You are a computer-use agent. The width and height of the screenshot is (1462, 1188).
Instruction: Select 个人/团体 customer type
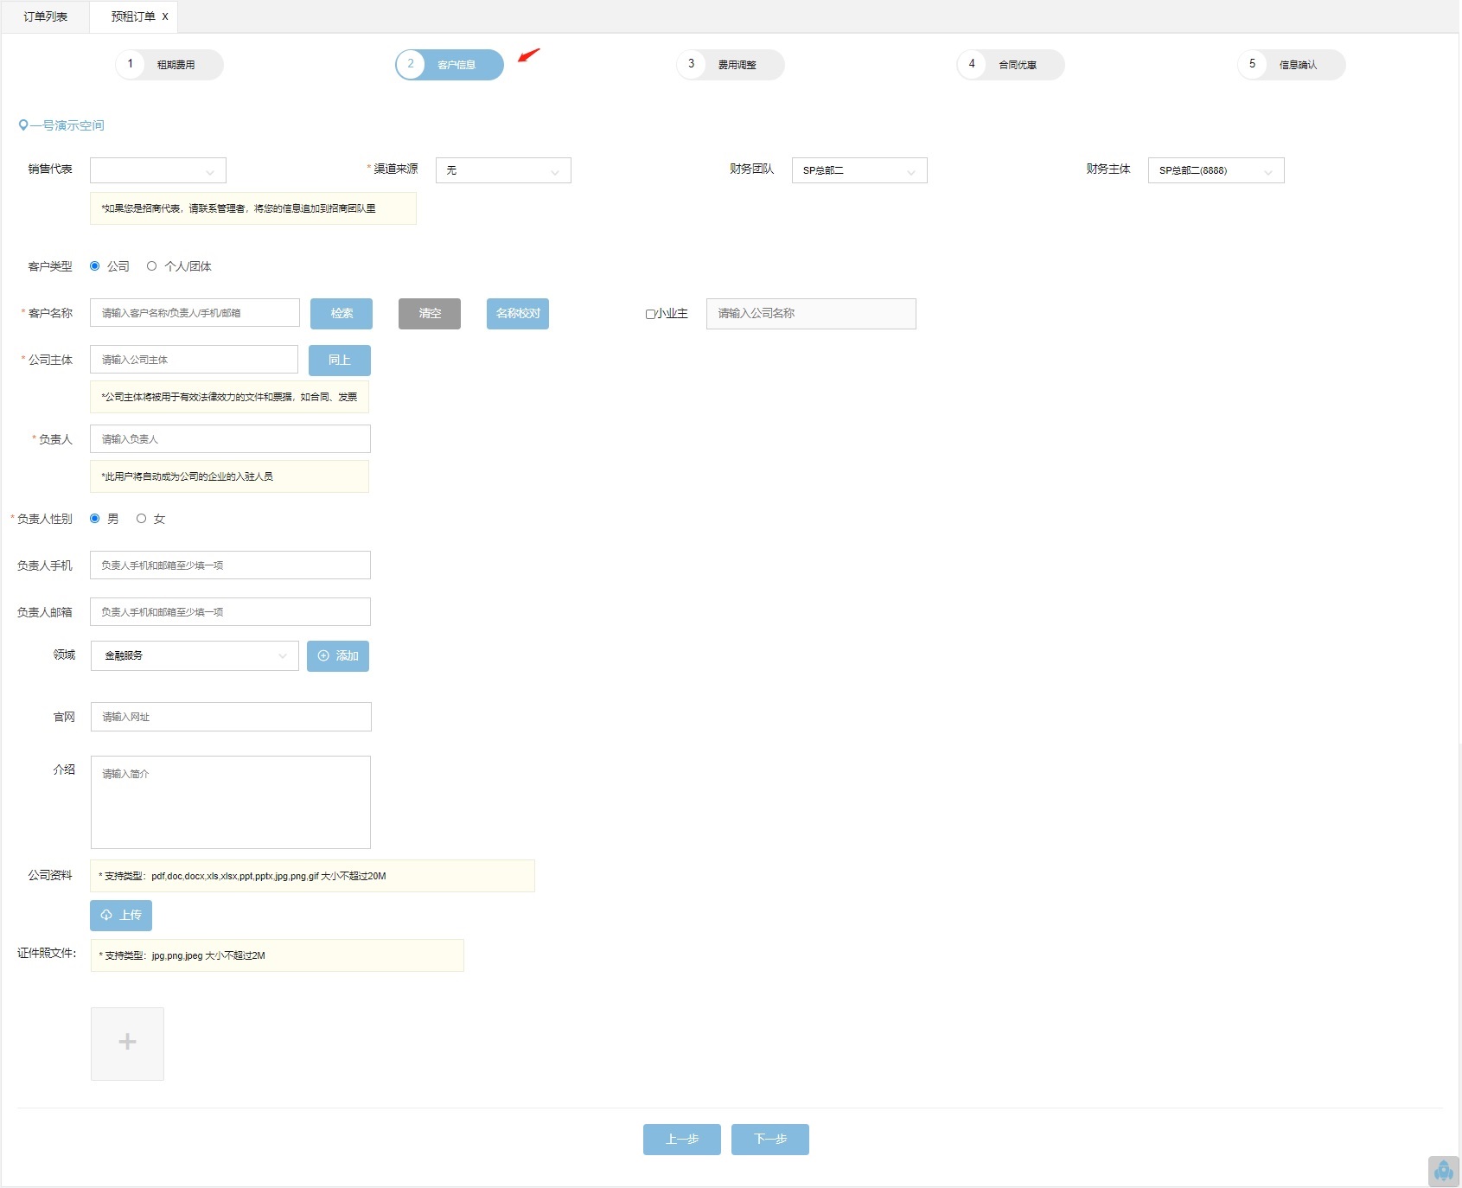coord(152,266)
